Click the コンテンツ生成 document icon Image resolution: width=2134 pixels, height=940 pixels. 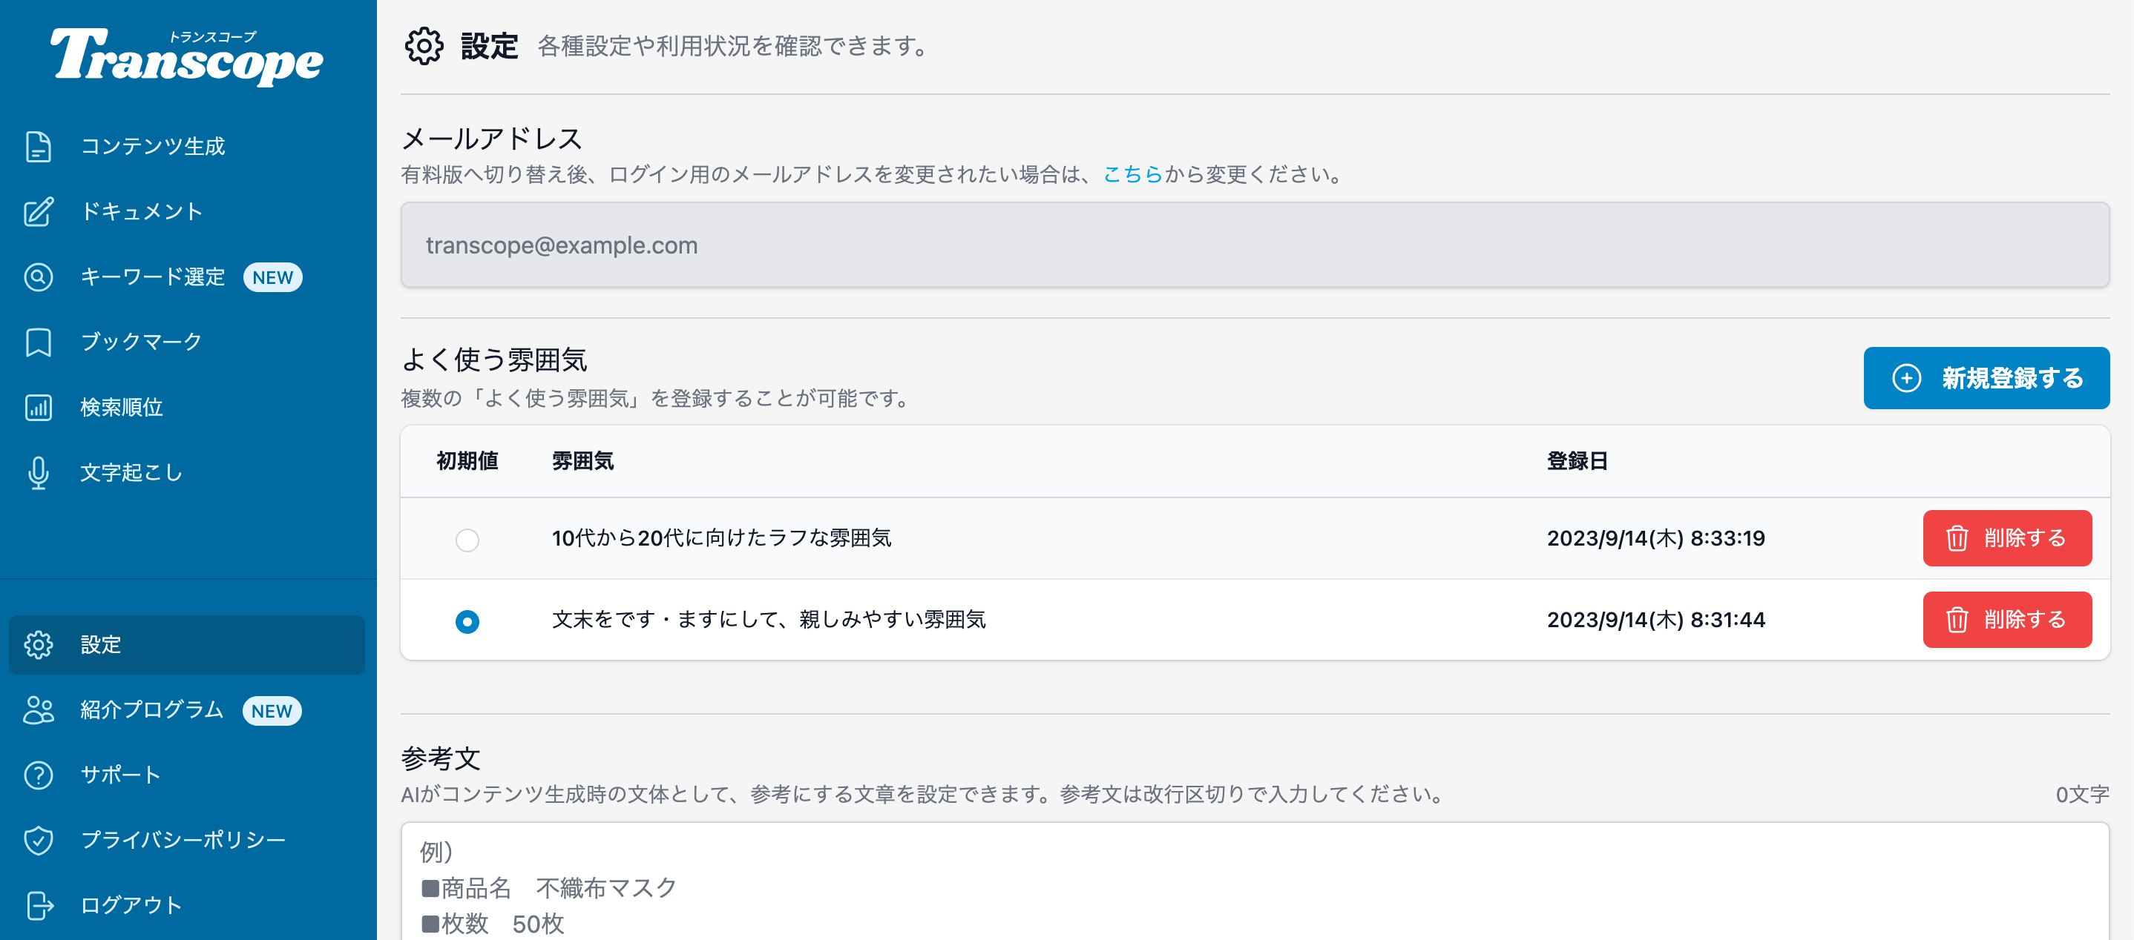38,147
